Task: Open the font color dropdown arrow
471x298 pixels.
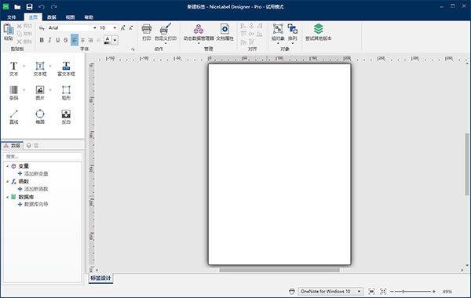Action: [x=115, y=40]
